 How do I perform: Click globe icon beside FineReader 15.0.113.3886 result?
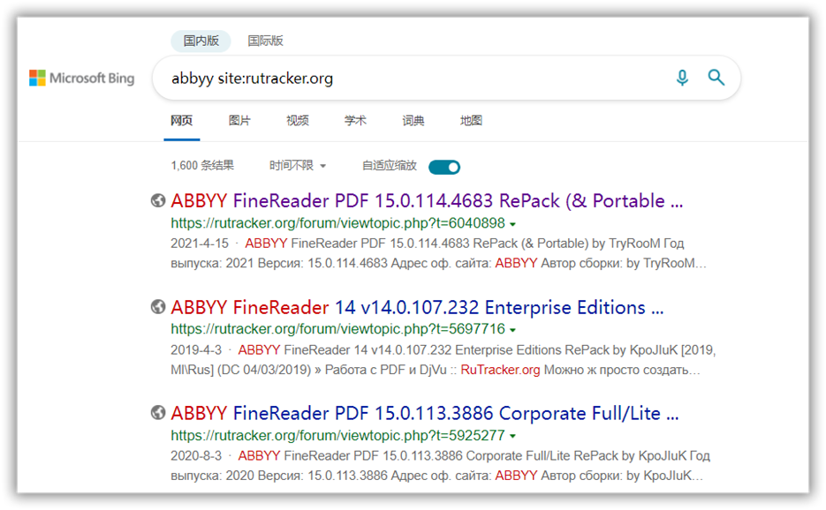158,413
